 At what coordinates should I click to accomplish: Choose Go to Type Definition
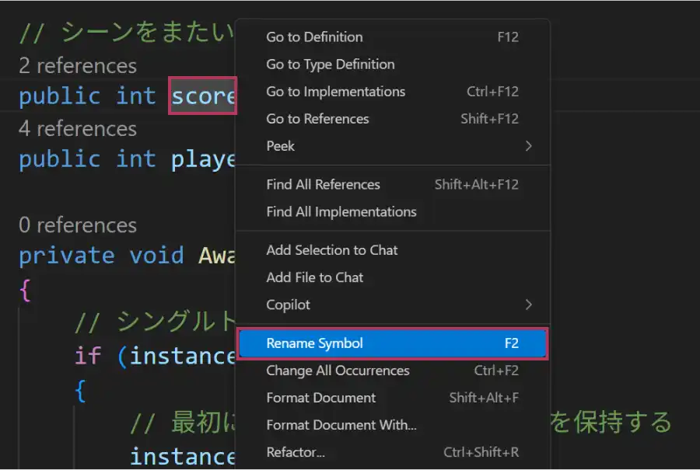point(330,64)
